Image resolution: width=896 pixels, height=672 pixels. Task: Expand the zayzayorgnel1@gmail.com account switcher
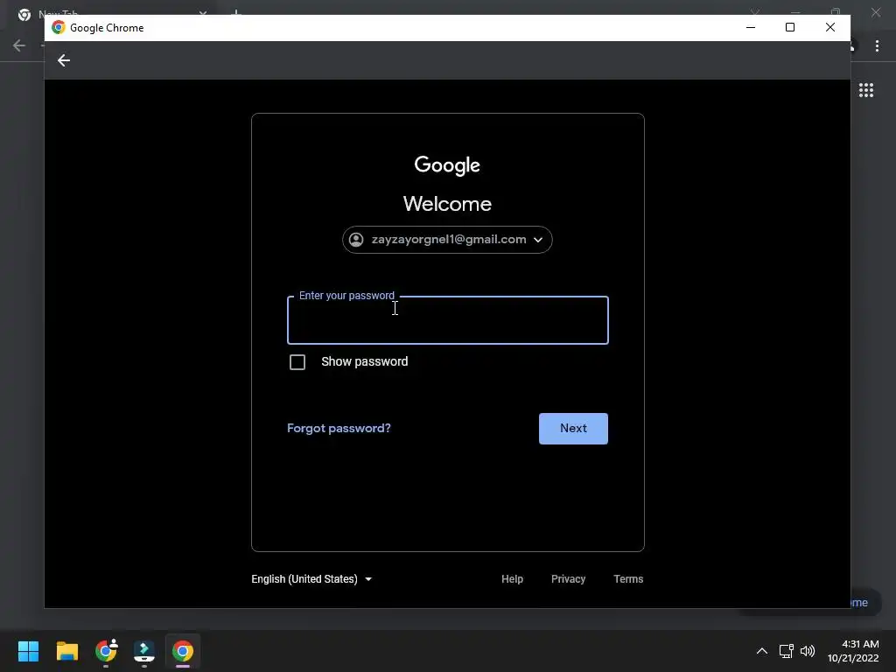point(447,240)
